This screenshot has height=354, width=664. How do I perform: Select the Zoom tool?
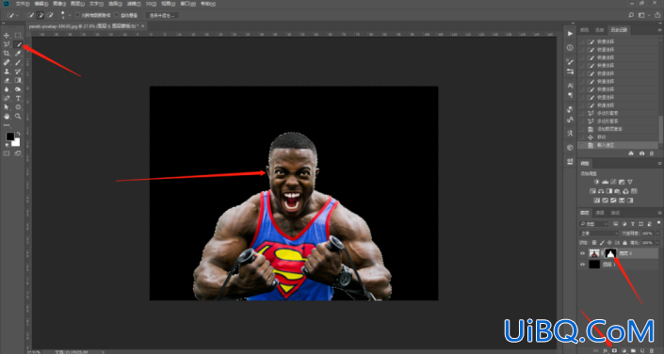tap(18, 116)
